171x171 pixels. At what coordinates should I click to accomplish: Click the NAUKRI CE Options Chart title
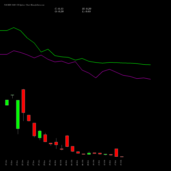pos(24,5)
